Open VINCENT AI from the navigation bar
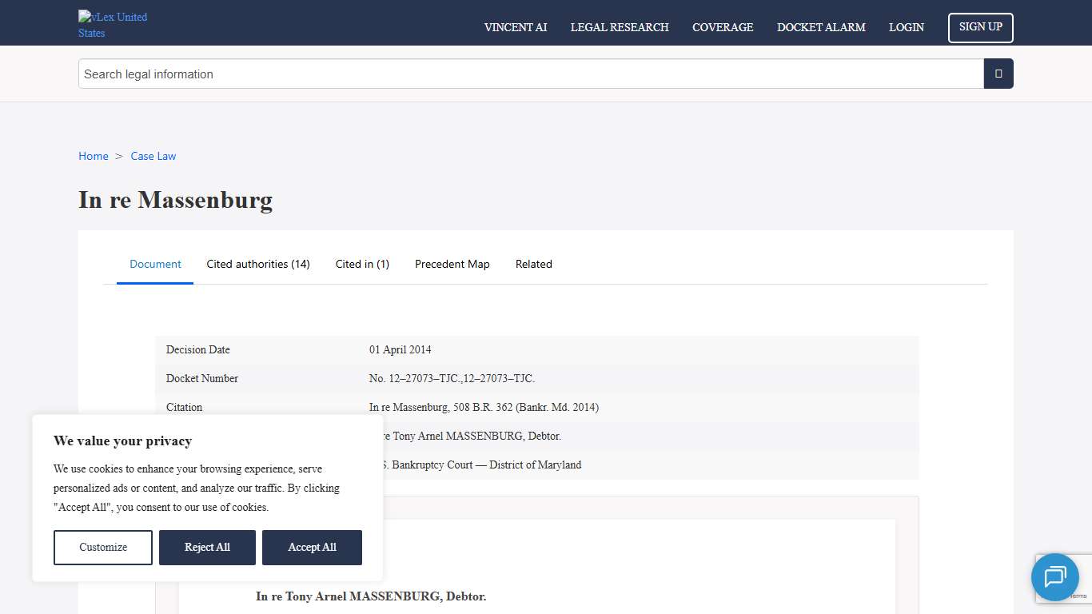The width and height of the screenshot is (1092, 614). 515,27
